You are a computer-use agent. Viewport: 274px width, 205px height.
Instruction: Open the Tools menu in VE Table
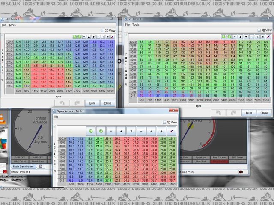136,25
